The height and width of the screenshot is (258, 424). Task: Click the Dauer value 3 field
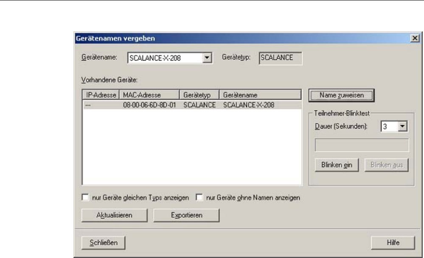[389, 126]
